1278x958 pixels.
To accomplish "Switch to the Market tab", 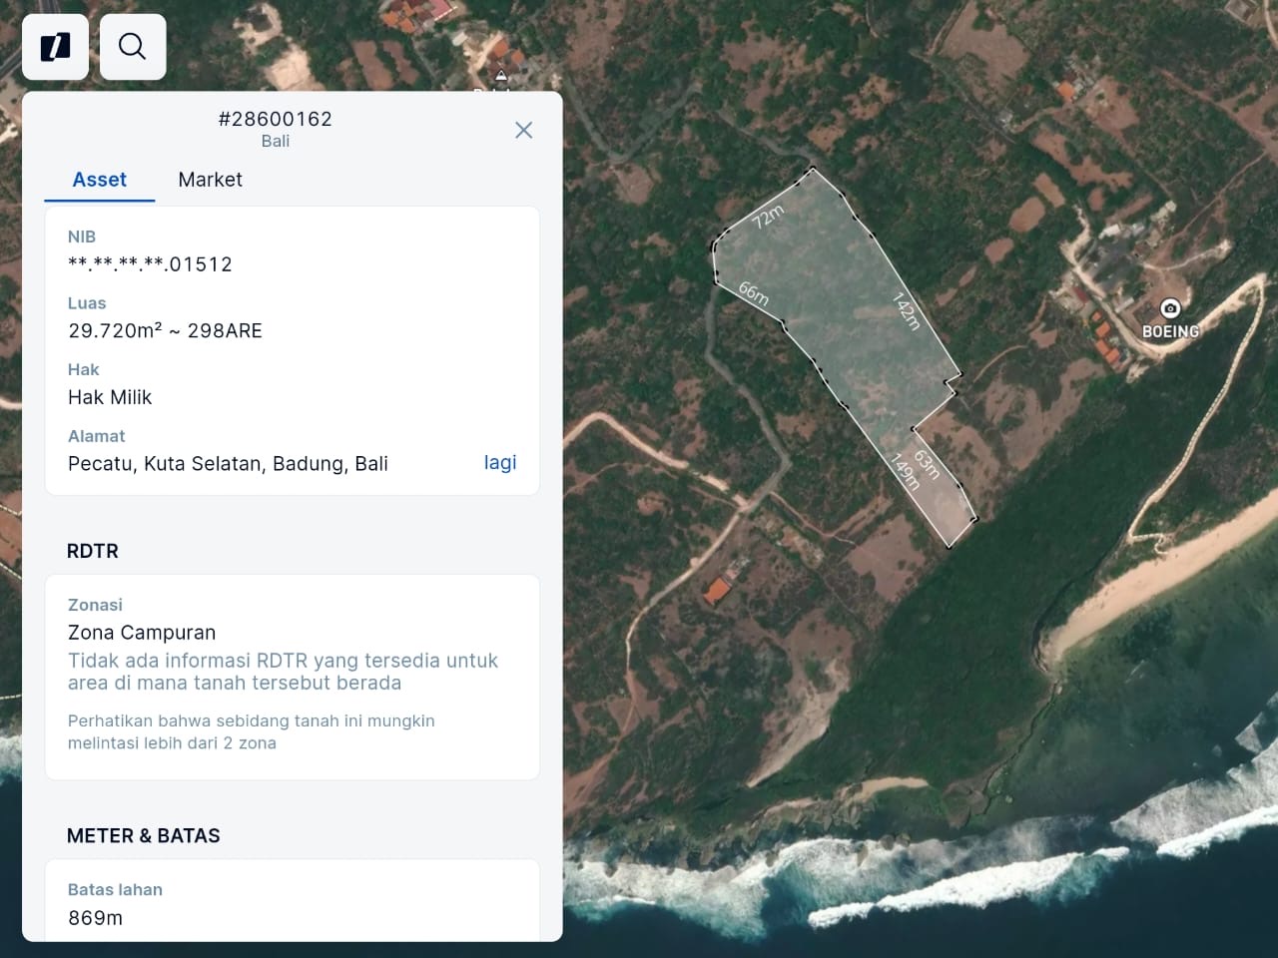I will tap(210, 180).
